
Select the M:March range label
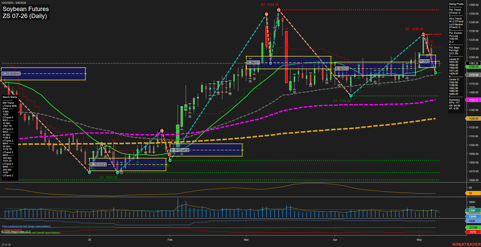click(253, 62)
